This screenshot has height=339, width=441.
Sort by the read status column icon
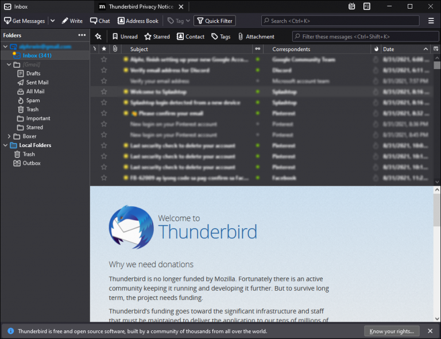(258, 49)
